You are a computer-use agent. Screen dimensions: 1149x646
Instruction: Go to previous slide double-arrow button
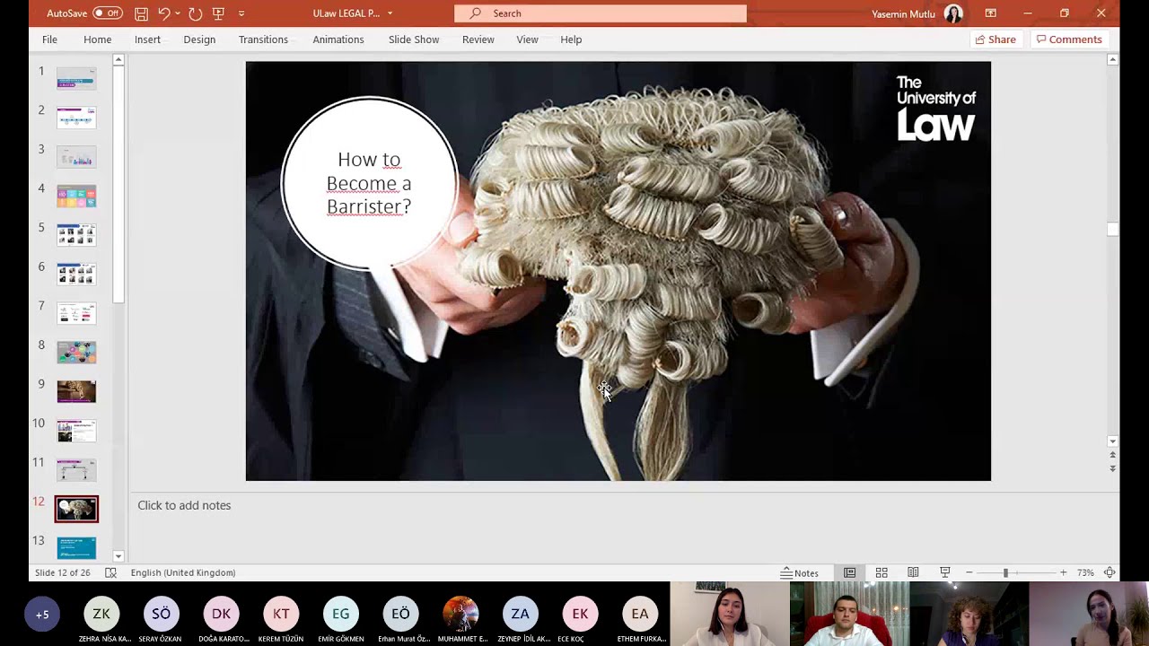1113,456
